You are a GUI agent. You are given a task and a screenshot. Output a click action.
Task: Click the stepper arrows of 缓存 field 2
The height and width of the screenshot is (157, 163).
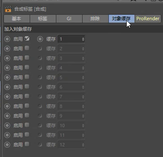[x=83, y=49]
